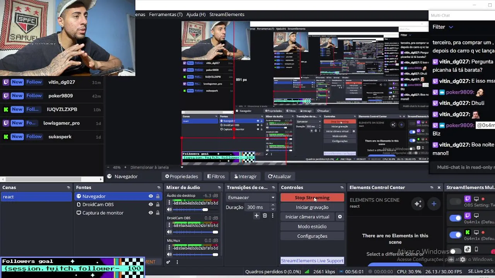Open the Dimensionar à janela dropdown
The width and height of the screenshot is (495, 278).
coord(157,168)
